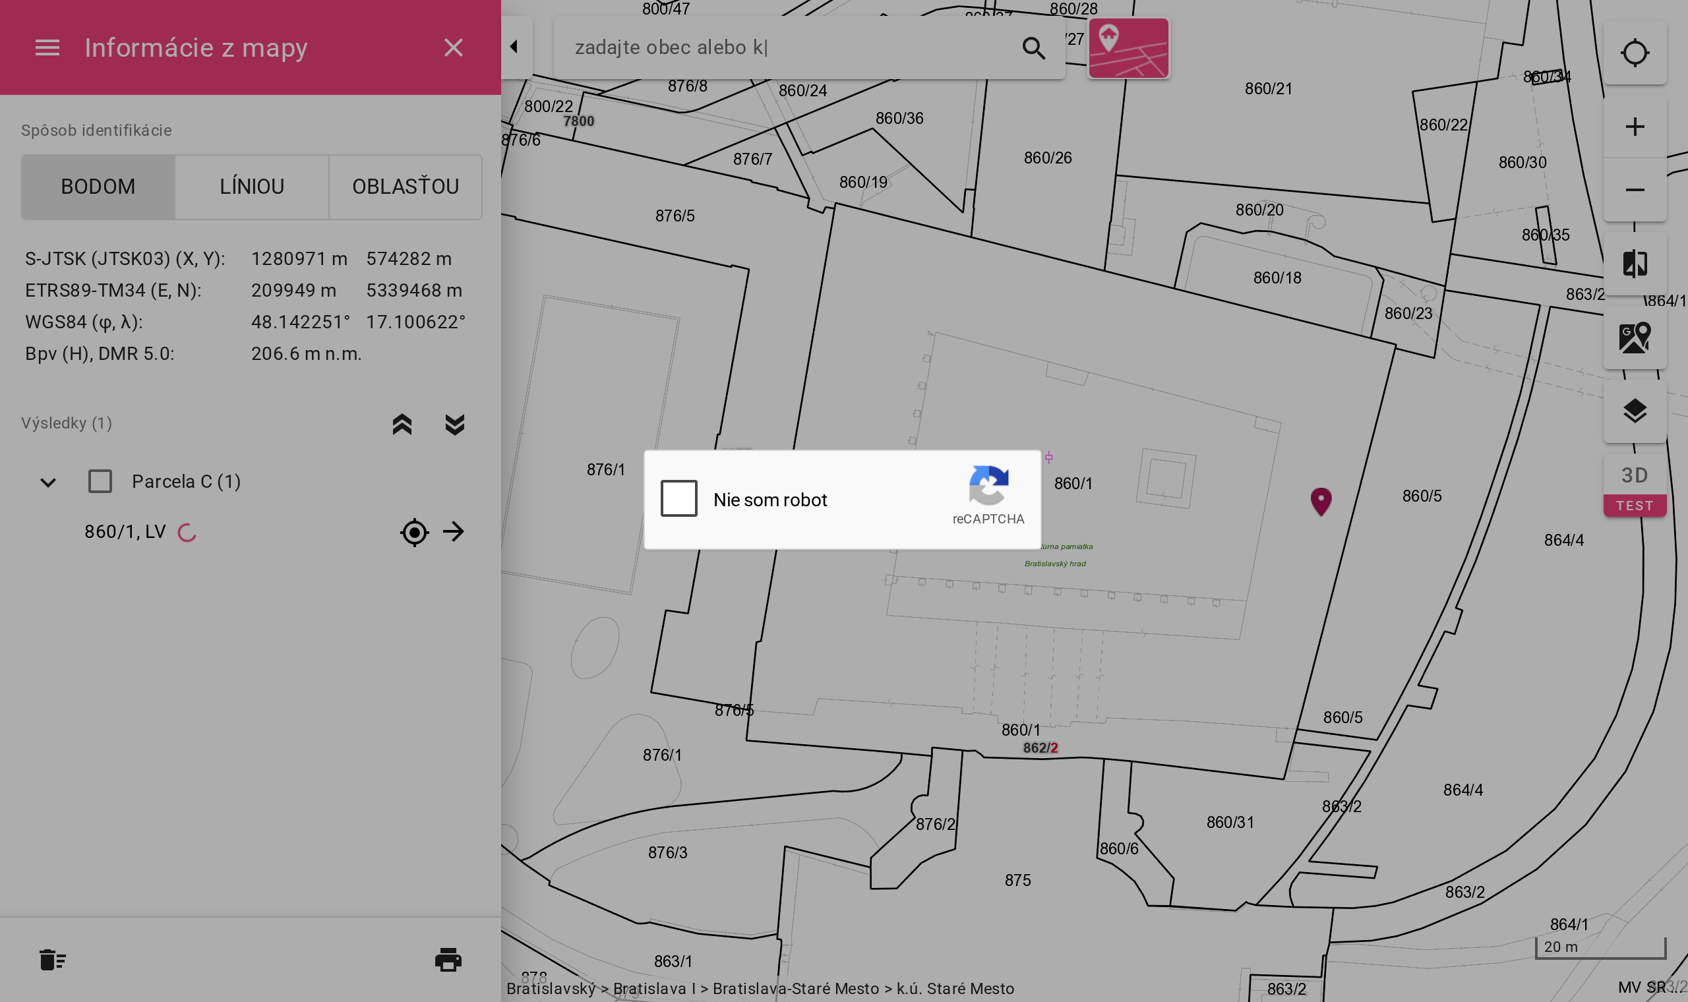Select OBLASŤOU identification mode
The width and height of the screenshot is (1688, 1002).
(x=405, y=187)
